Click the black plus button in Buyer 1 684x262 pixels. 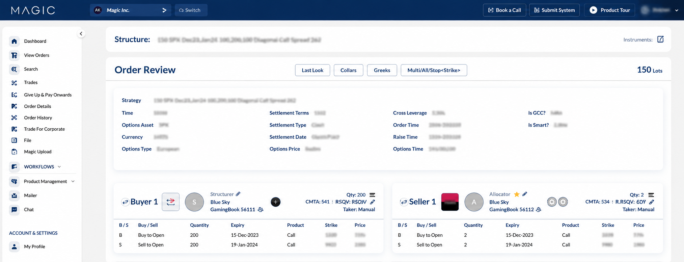[276, 202]
